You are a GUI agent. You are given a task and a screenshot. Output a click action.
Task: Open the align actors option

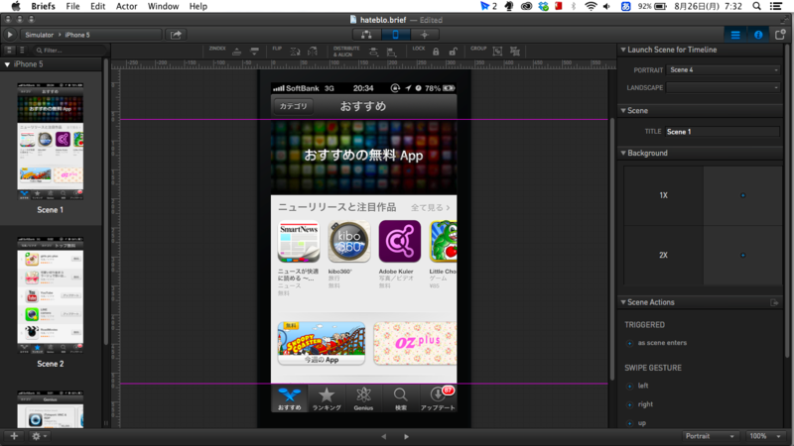point(391,52)
